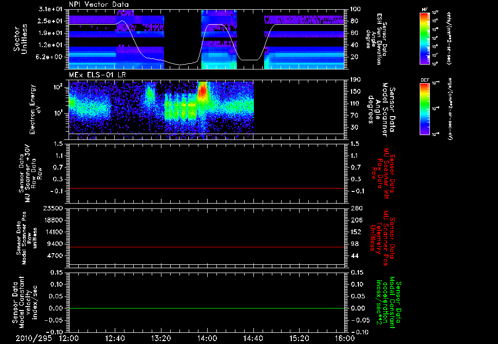The image size is (498, 344).
Task: Click the '3.1e+01' sector tick value
Action: click(51, 9)
